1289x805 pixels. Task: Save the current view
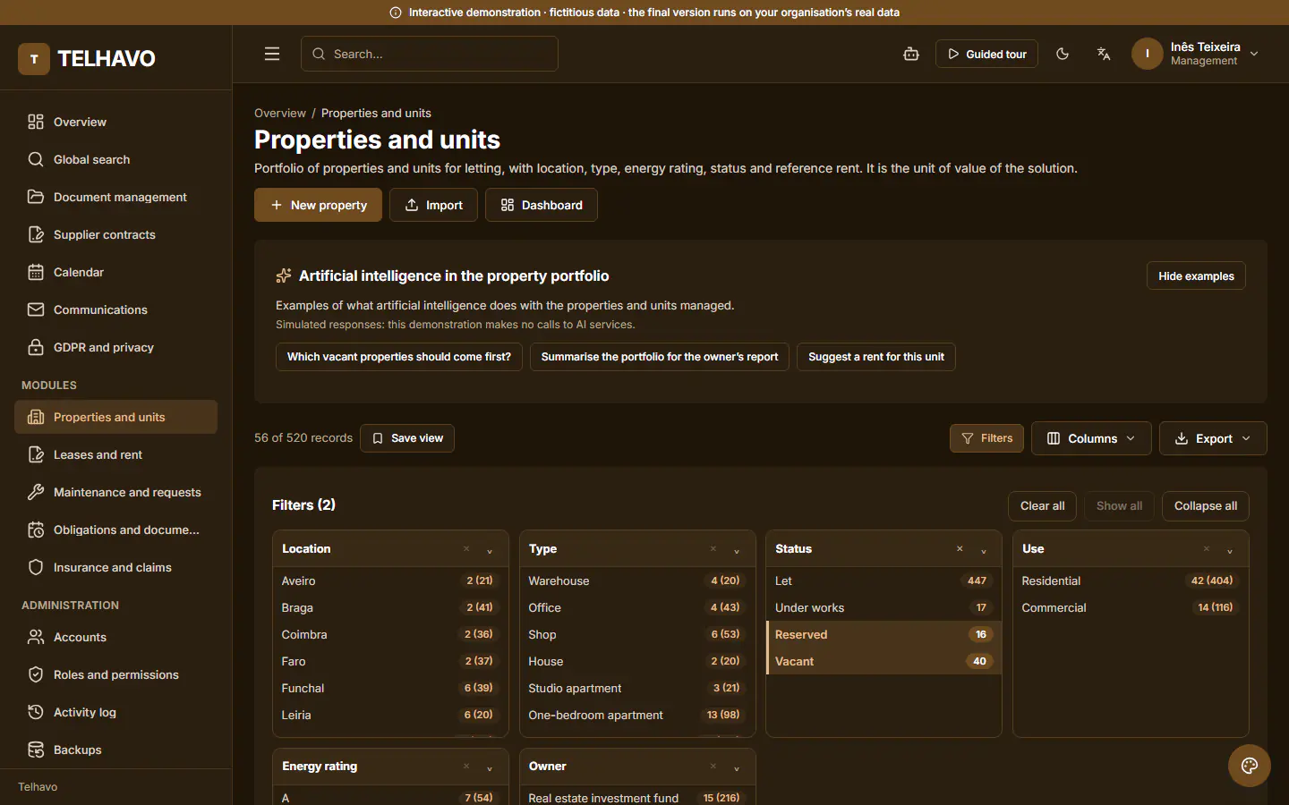click(x=407, y=438)
